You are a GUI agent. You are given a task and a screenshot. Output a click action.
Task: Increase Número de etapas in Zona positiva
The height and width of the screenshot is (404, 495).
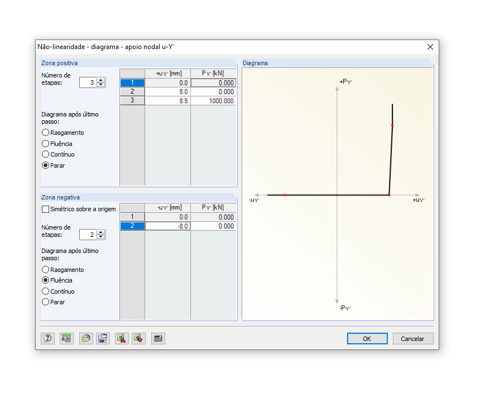click(100, 80)
